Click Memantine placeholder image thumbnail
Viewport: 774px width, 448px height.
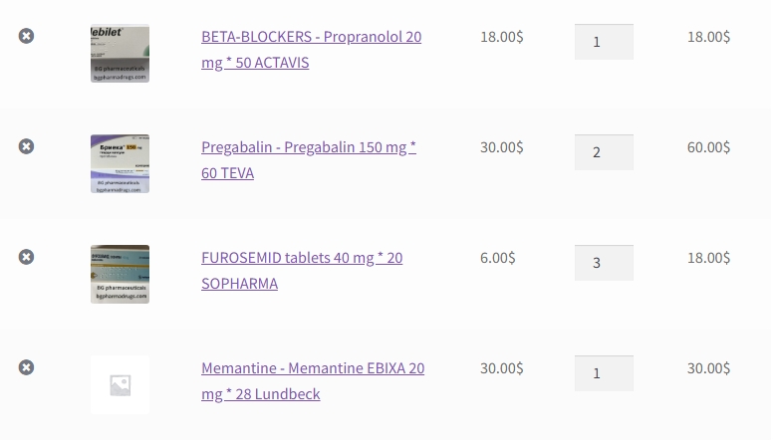coord(120,384)
